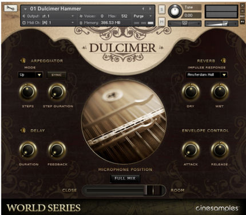Screen dimensions: 246x215
Task: Click the Step Duration knob
Action: coord(57,92)
